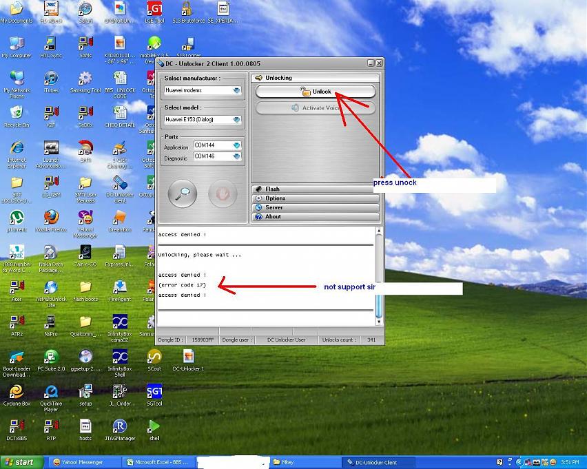Image resolution: width=587 pixels, height=469 pixels.
Task: Click the magnifying glass detect button
Action: click(x=183, y=193)
